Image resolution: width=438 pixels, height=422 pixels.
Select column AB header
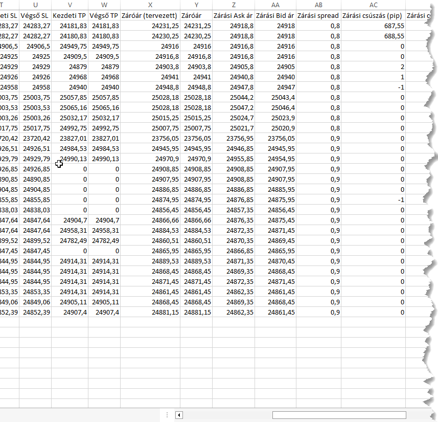click(318, 5)
